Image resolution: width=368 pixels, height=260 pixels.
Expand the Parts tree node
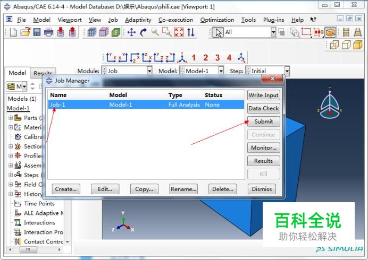[11, 118]
